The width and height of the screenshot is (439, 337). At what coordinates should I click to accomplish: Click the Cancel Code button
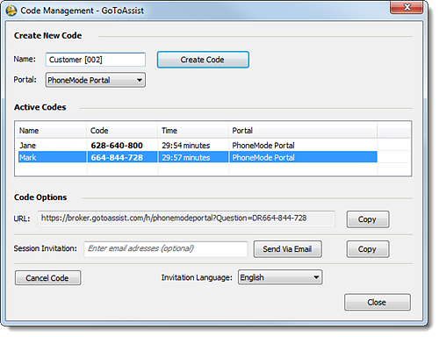(47, 277)
